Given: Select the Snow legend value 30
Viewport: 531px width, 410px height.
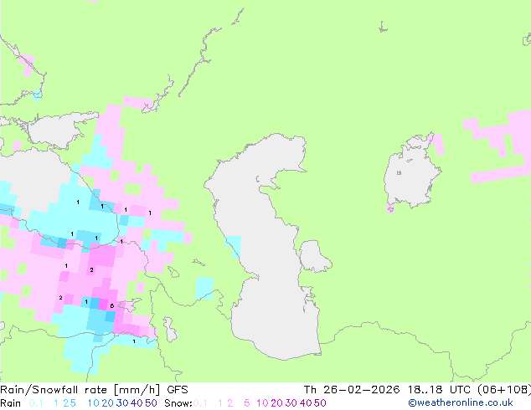Looking at the screenshot, I should (291, 403).
